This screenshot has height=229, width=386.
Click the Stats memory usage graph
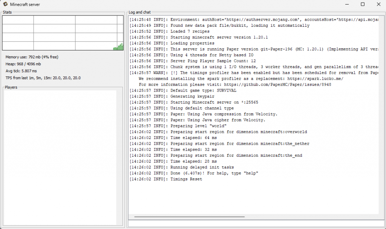tap(63, 33)
